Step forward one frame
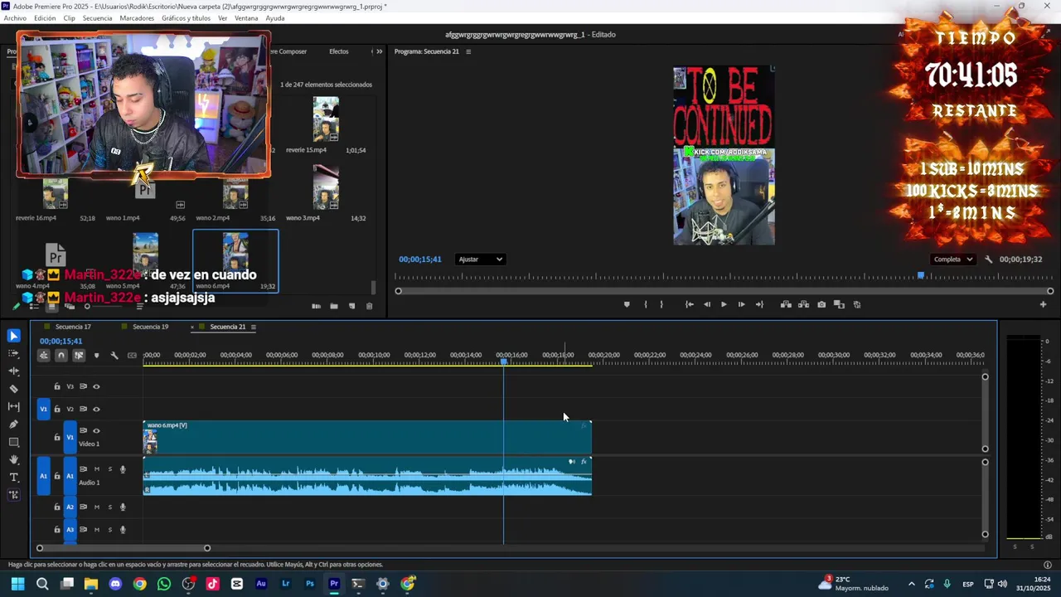 [x=741, y=304]
